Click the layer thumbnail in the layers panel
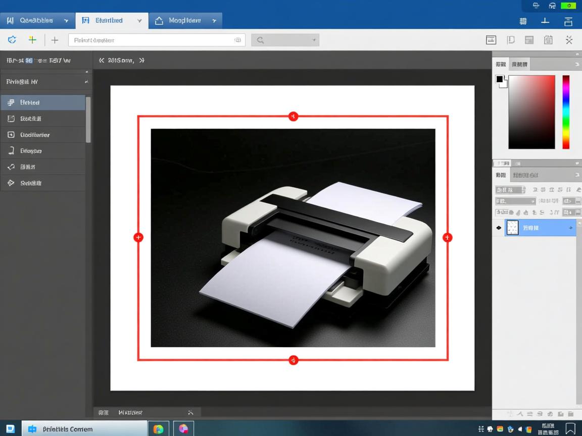Screen dimensions: 582x436 (512, 228)
